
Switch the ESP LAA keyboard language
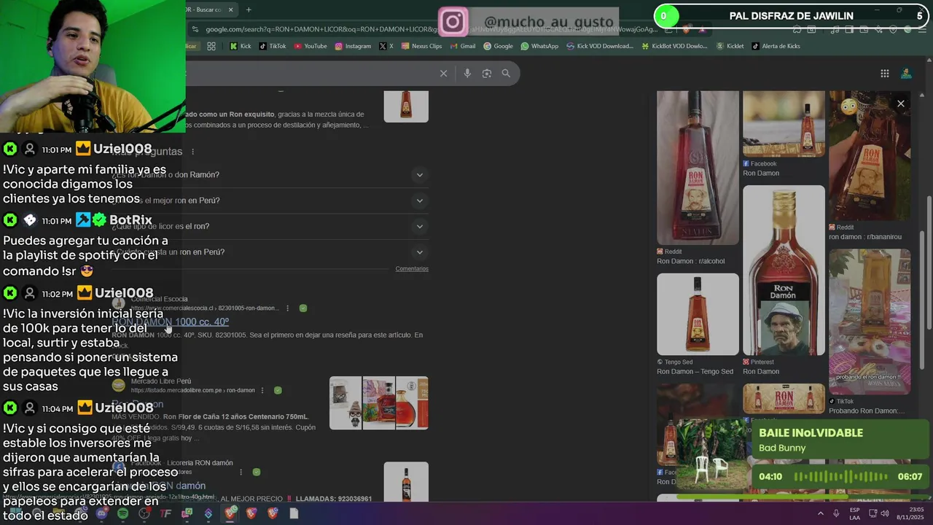point(854,513)
